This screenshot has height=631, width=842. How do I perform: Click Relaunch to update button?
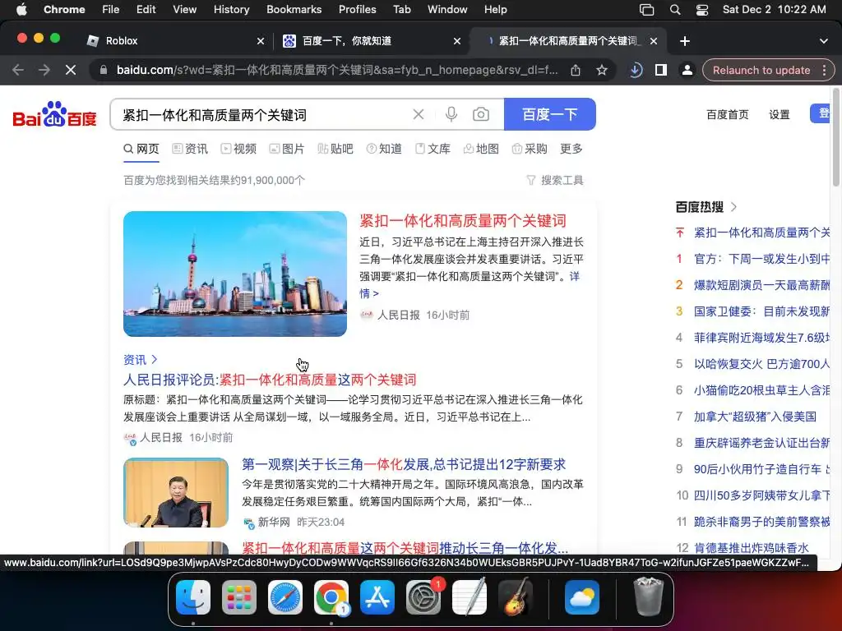[761, 71]
